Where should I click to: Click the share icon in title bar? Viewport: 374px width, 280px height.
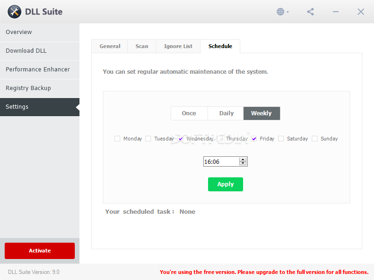coord(310,12)
